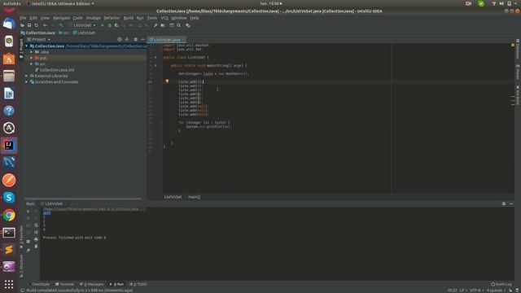Toggle the Project side tool button
This screenshot has height=293, width=521.
[22, 49]
